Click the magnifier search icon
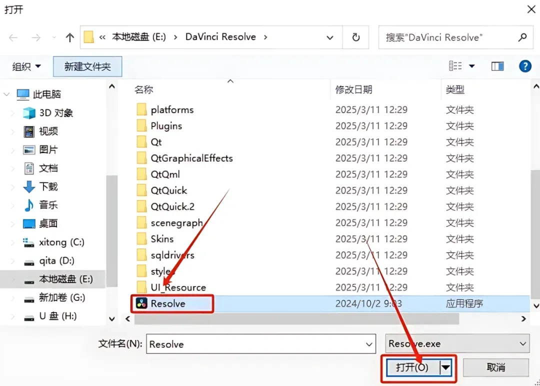 (x=522, y=37)
